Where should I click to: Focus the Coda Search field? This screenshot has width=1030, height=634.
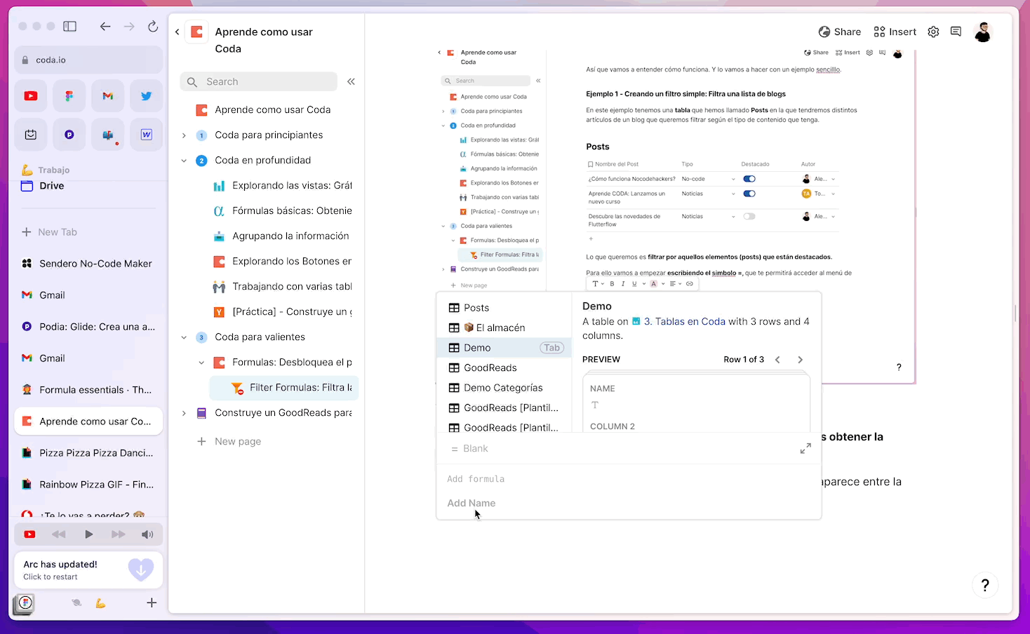coord(259,82)
